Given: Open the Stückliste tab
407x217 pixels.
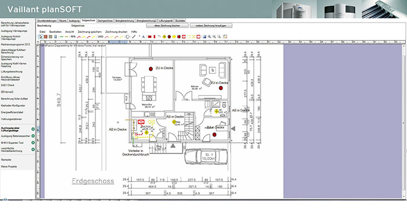Looking at the screenshot, I should tap(180, 20).
